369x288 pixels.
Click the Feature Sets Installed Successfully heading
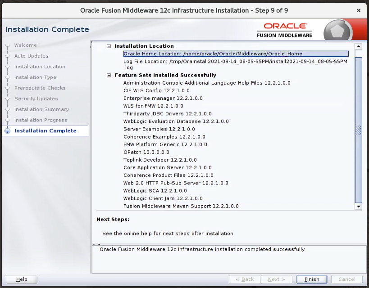coord(165,75)
